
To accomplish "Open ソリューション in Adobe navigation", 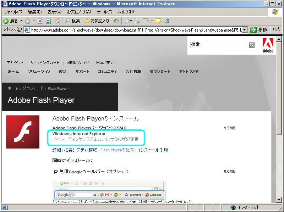I will [39, 72].
